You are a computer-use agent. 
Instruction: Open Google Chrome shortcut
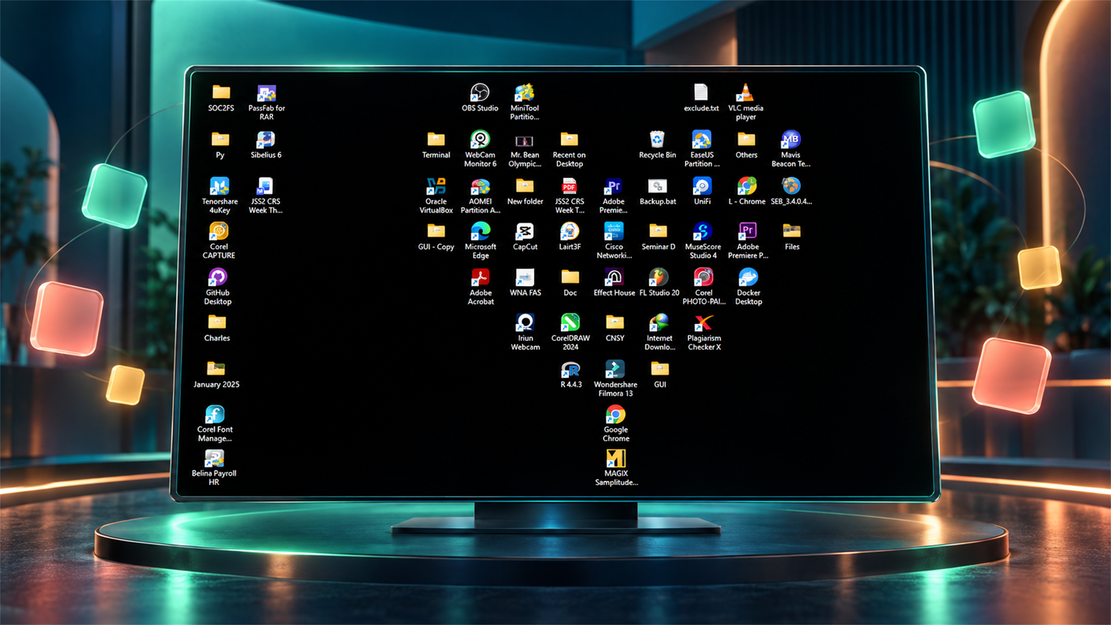point(615,415)
